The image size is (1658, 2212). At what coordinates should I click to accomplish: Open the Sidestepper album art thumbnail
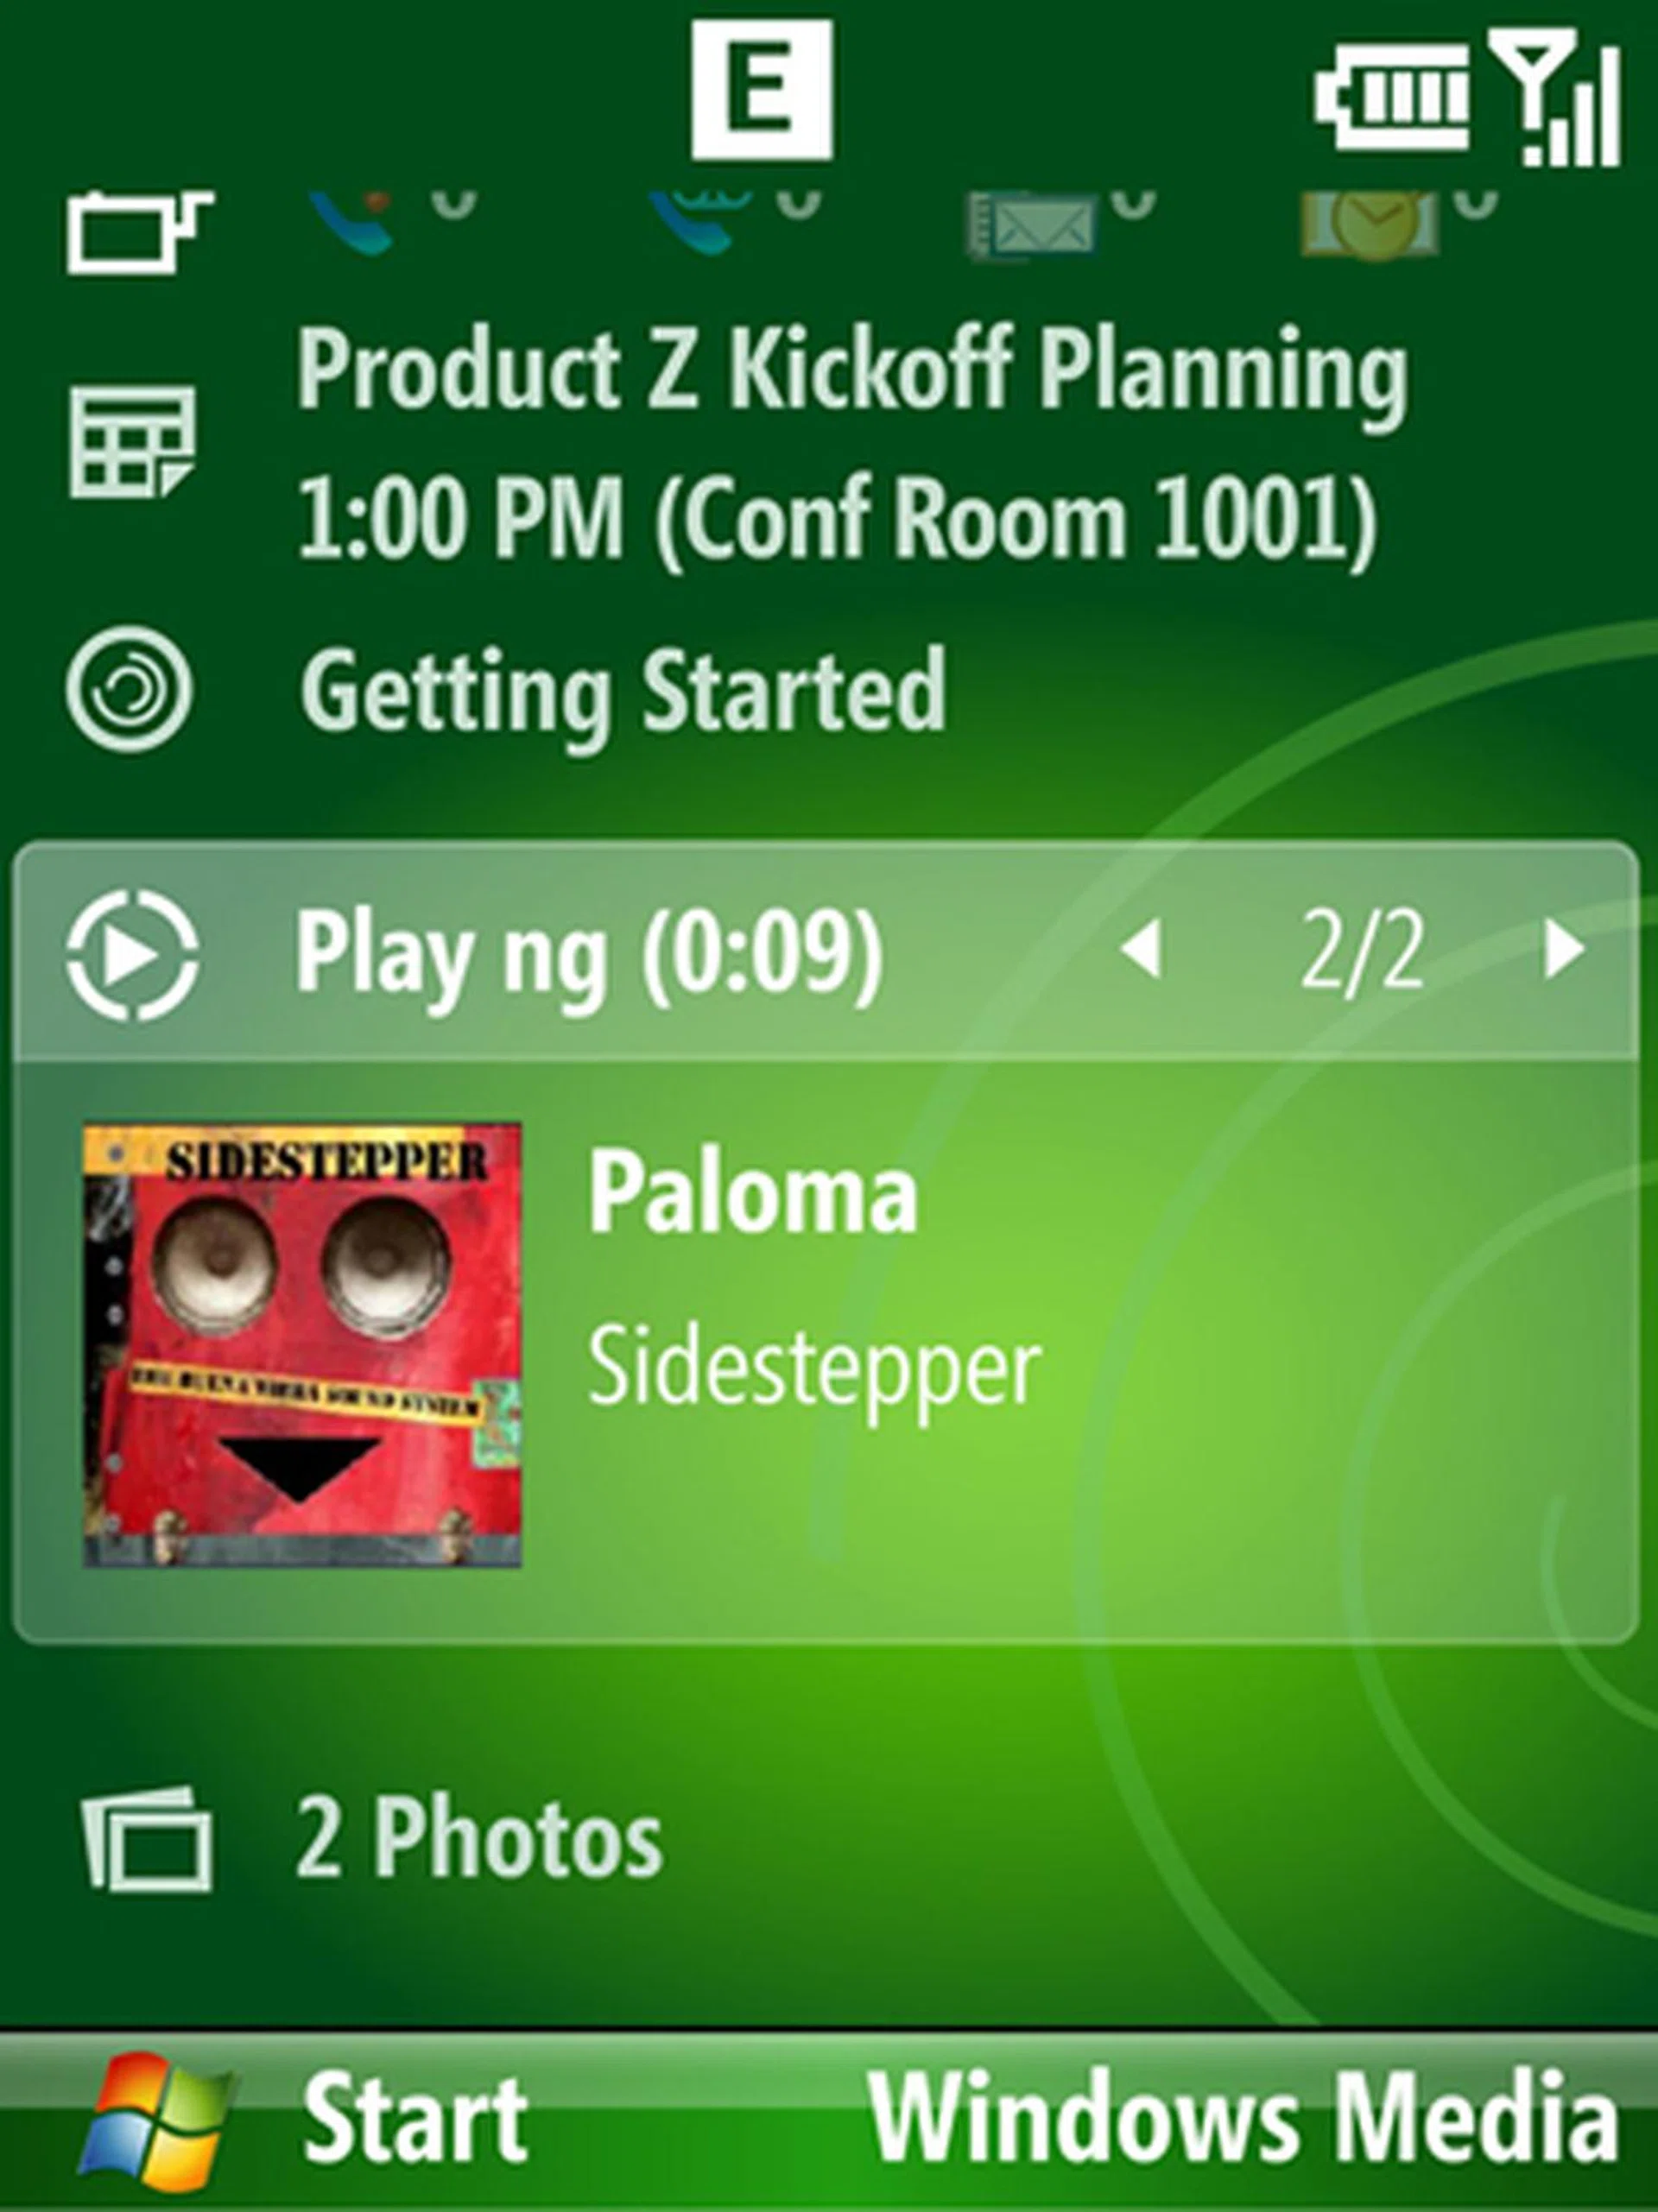pyautogui.click(x=302, y=1345)
